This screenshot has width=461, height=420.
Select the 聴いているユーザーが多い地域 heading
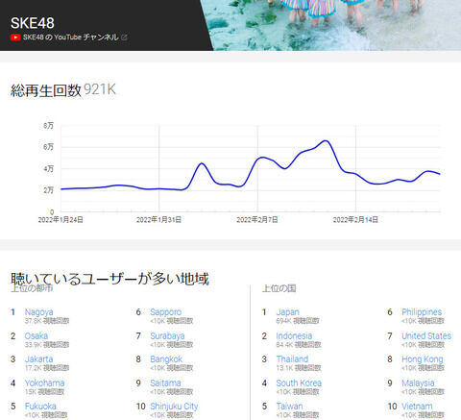click(109, 279)
